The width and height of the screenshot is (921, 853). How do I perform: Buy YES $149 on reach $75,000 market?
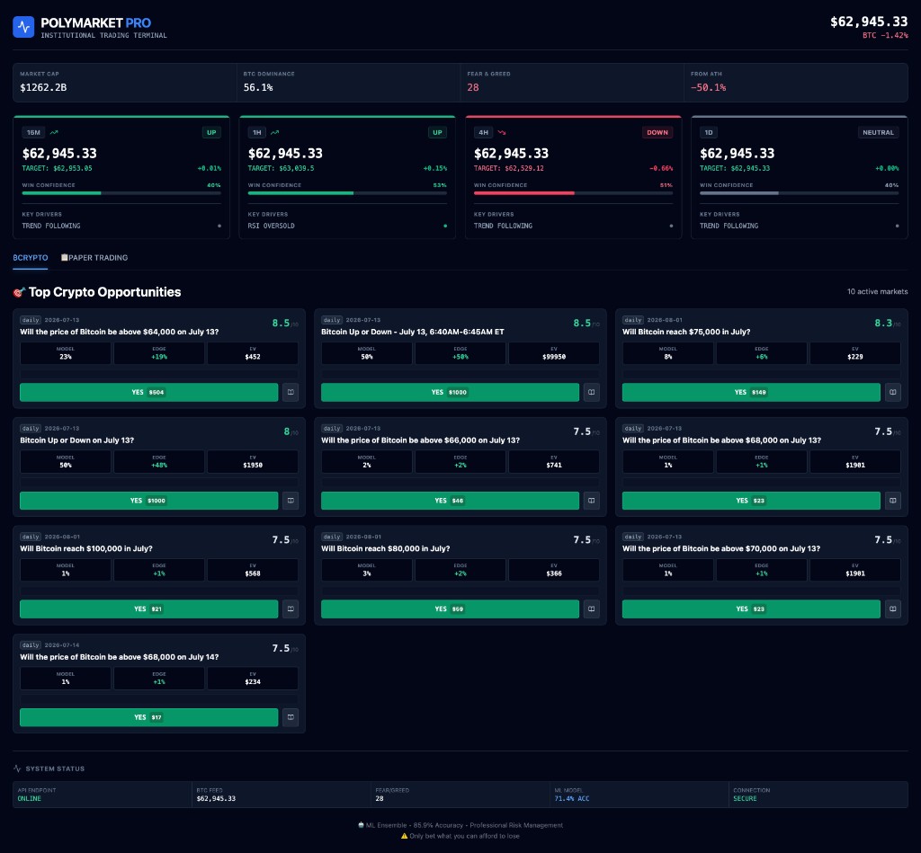pos(751,392)
